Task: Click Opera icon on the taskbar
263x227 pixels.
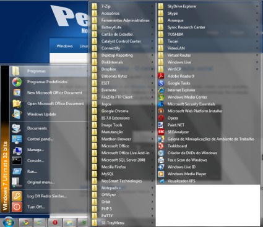Action: pos(54,223)
